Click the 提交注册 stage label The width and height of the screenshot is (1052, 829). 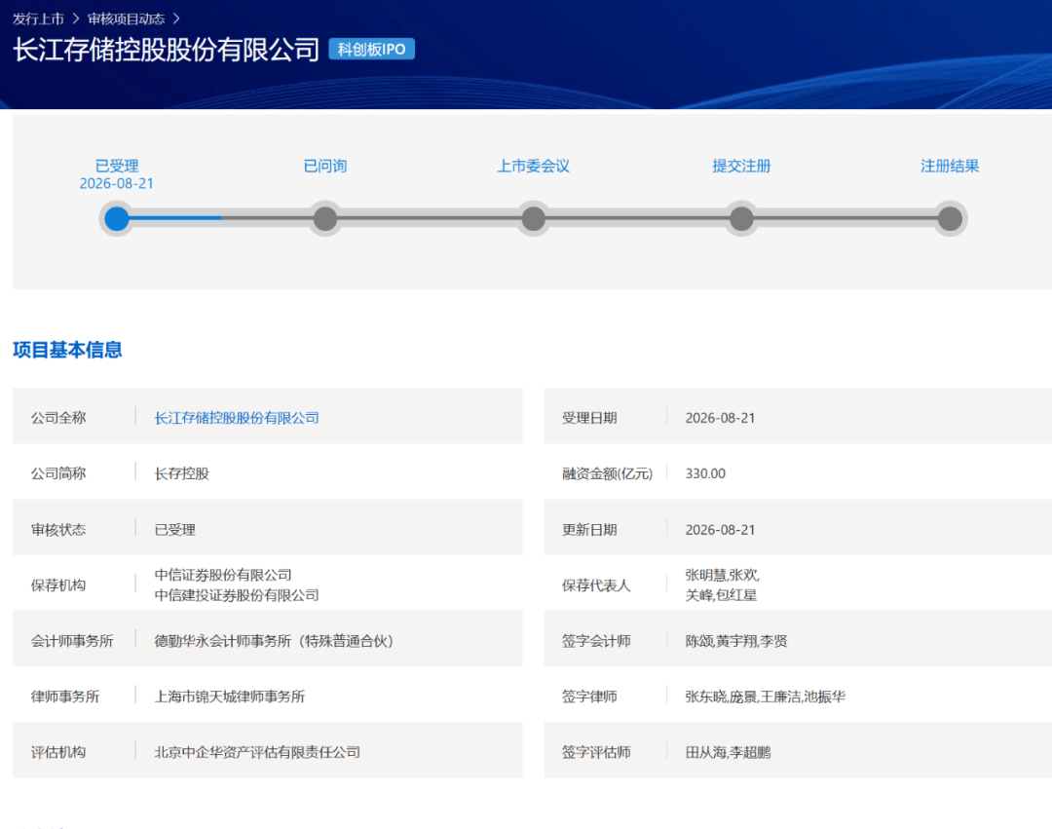click(741, 166)
